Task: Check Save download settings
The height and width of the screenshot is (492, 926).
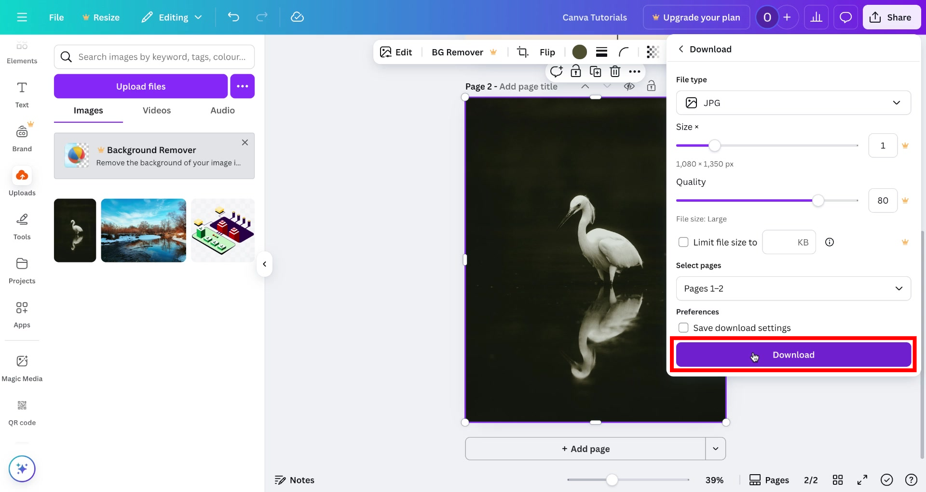Action: (x=683, y=327)
